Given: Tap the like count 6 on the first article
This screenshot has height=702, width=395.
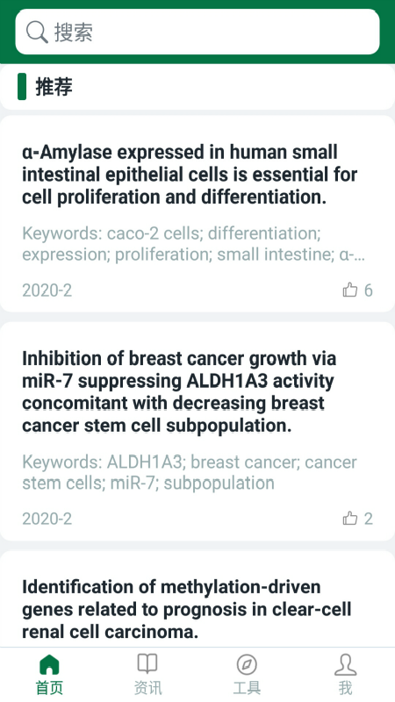Looking at the screenshot, I should tap(368, 290).
